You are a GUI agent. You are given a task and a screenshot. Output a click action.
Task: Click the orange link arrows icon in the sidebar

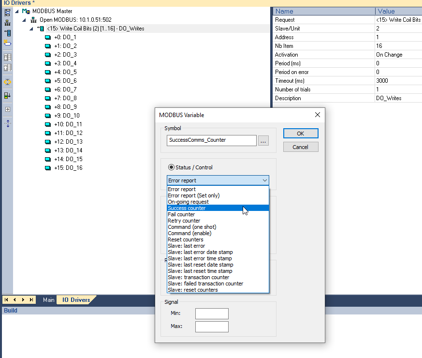pyautogui.click(x=8, y=82)
